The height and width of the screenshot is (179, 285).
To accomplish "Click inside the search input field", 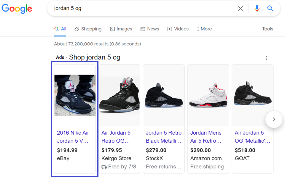I will click(133, 8).
